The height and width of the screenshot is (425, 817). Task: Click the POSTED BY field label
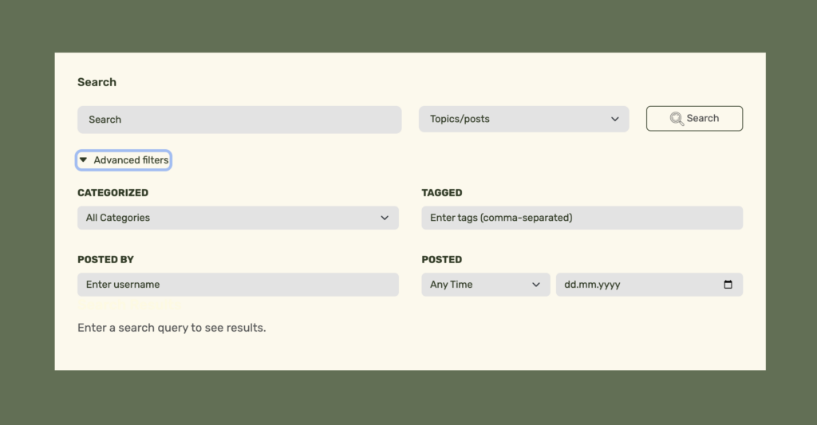click(x=105, y=260)
